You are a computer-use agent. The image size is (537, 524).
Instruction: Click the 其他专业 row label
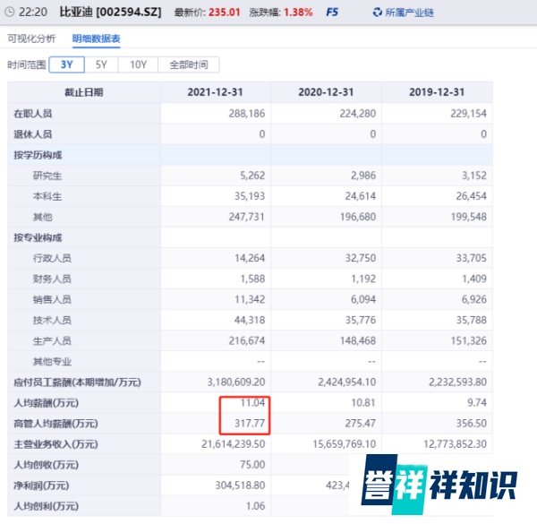tap(52, 361)
